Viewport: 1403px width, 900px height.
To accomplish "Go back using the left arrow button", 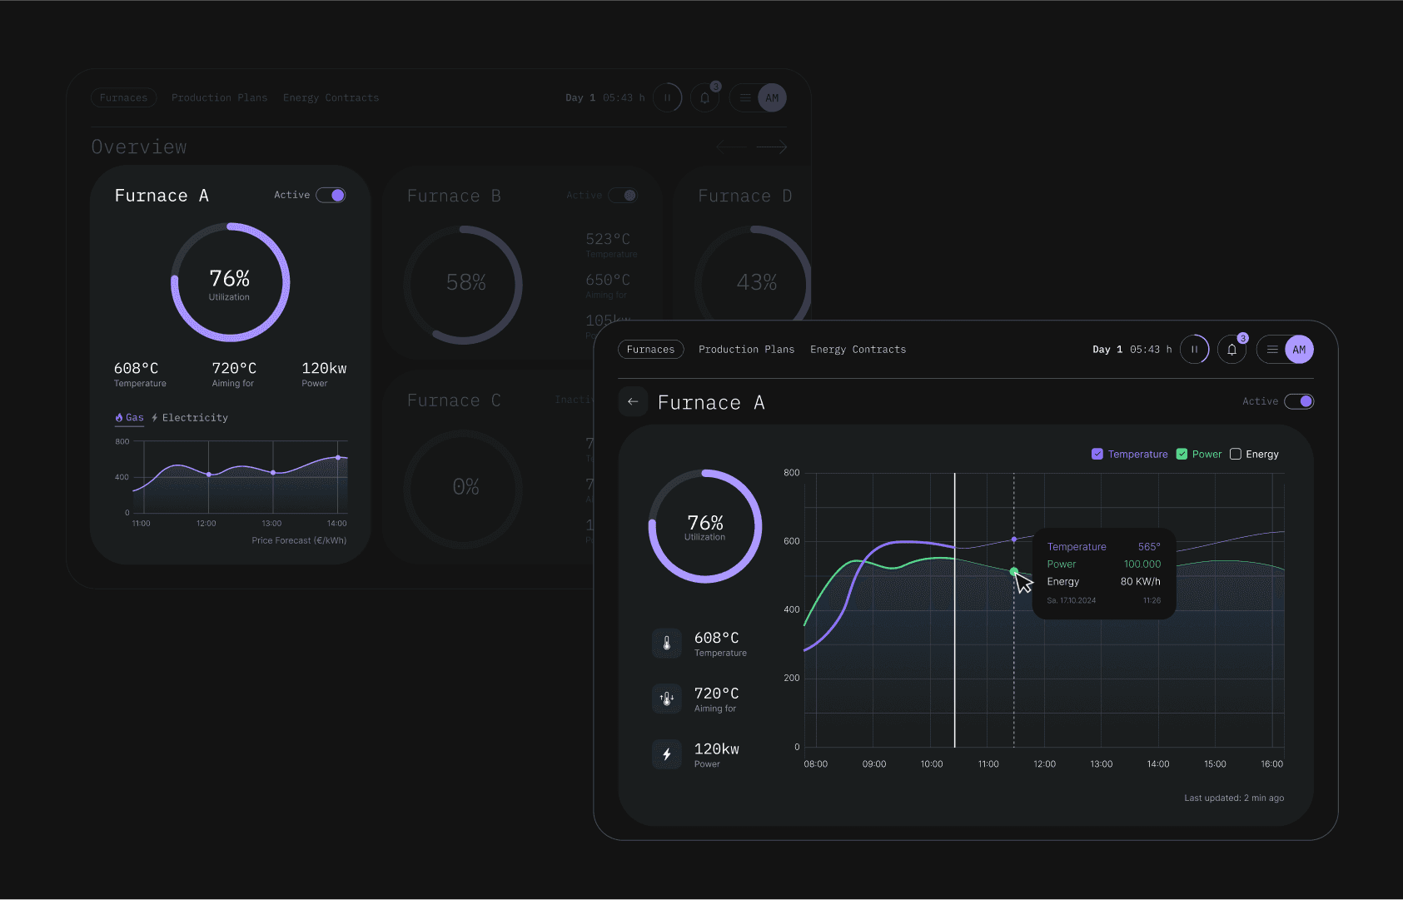I will click(633, 401).
